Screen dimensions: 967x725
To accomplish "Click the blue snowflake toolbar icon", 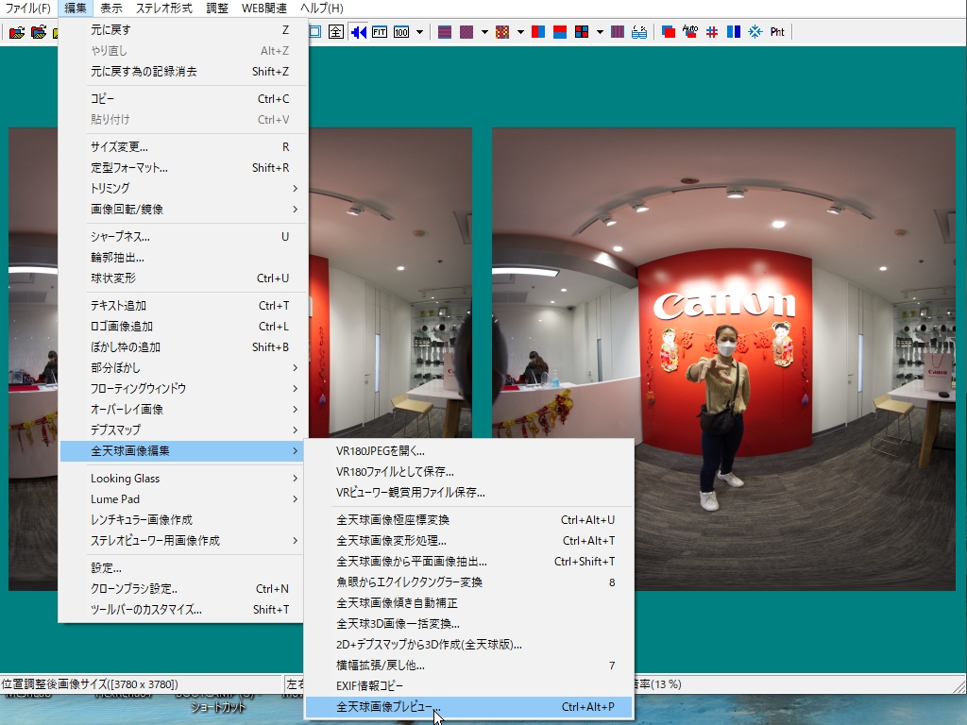I will (755, 32).
